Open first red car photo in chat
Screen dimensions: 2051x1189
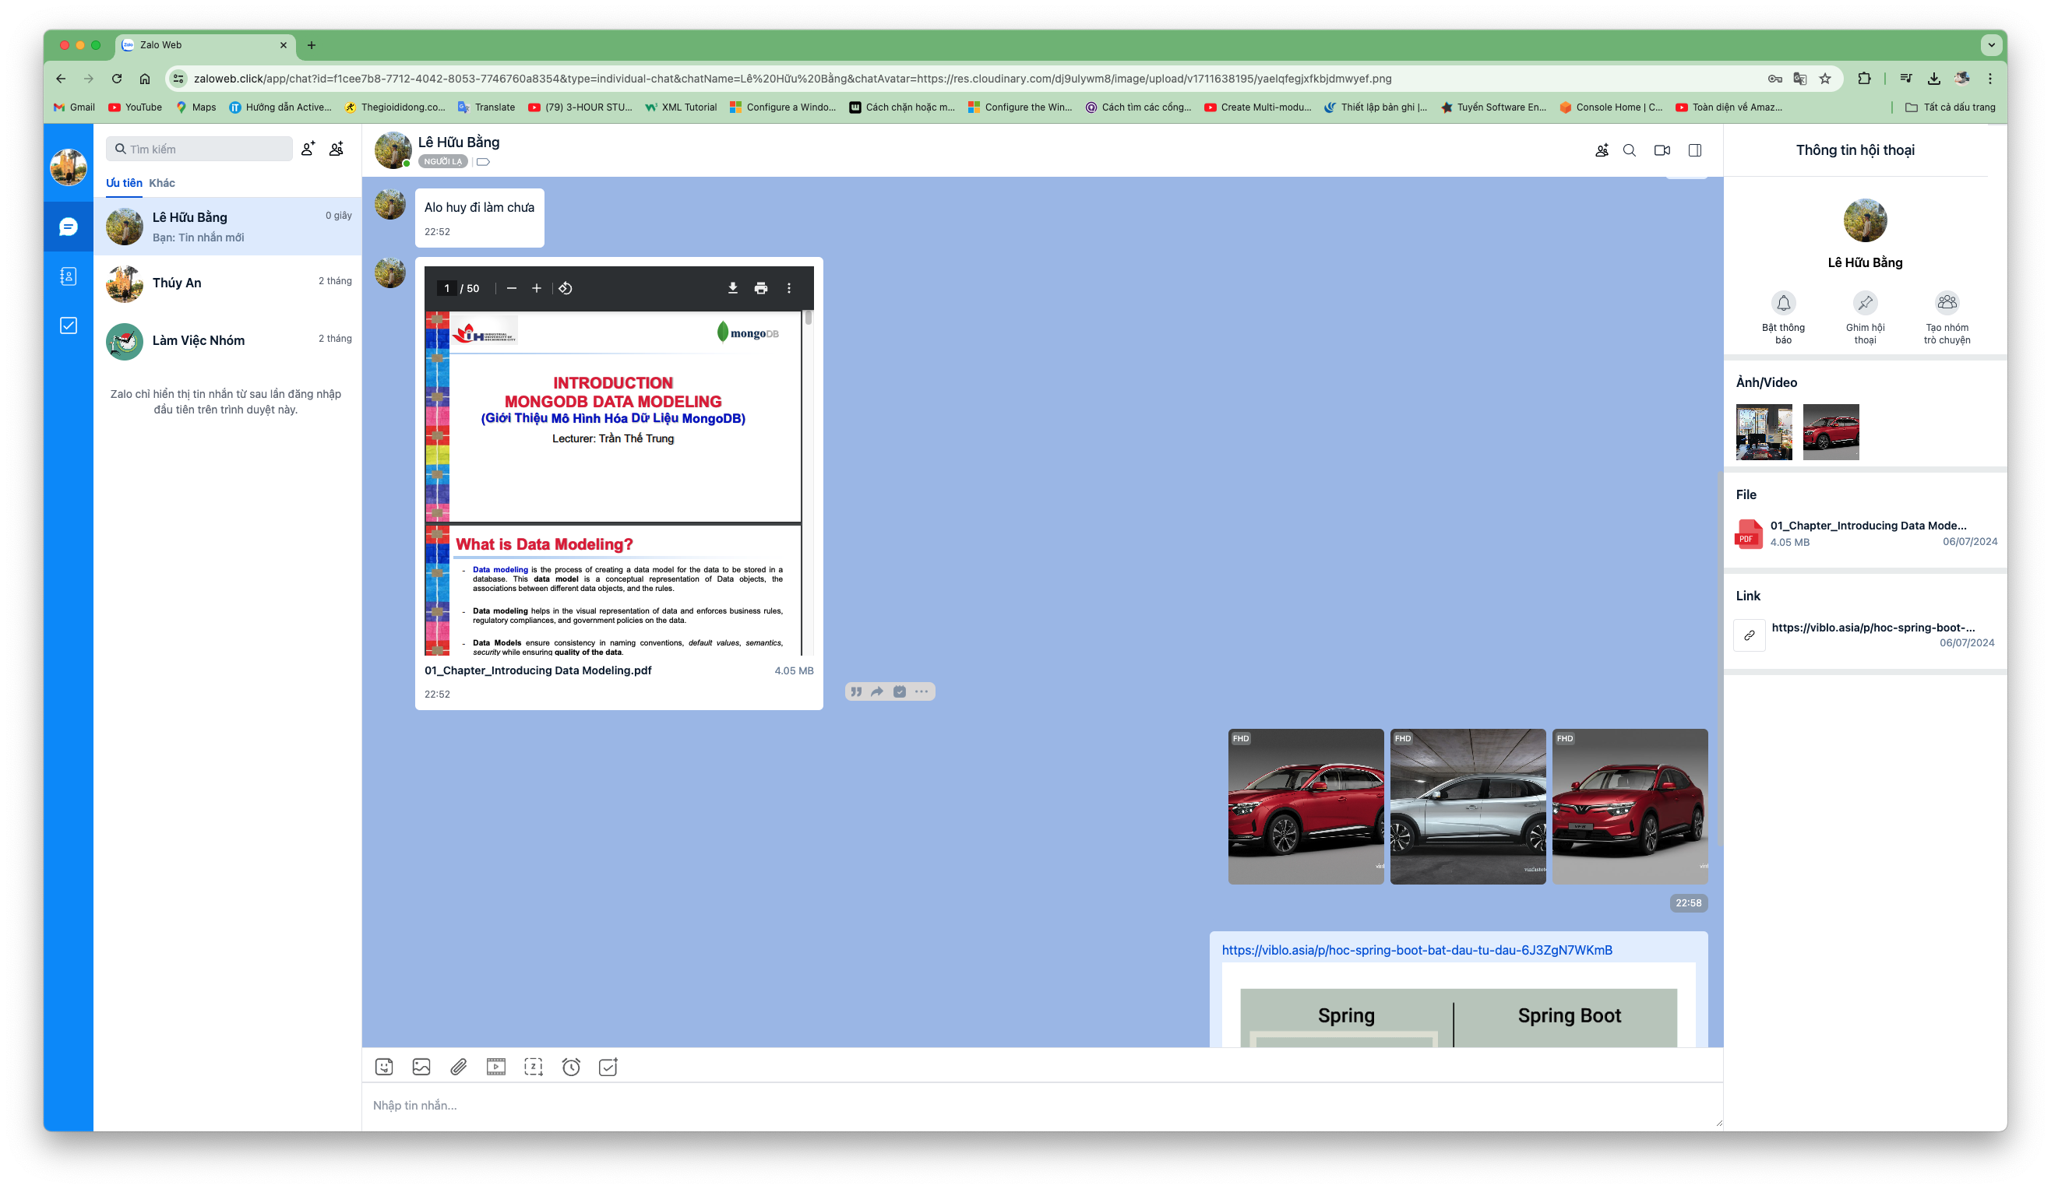click(1306, 807)
